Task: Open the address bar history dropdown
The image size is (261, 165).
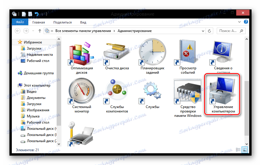Action: pos(203,31)
